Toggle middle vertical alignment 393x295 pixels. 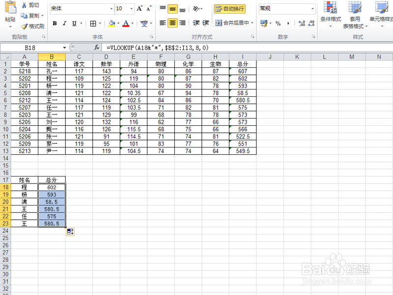pos(172,9)
